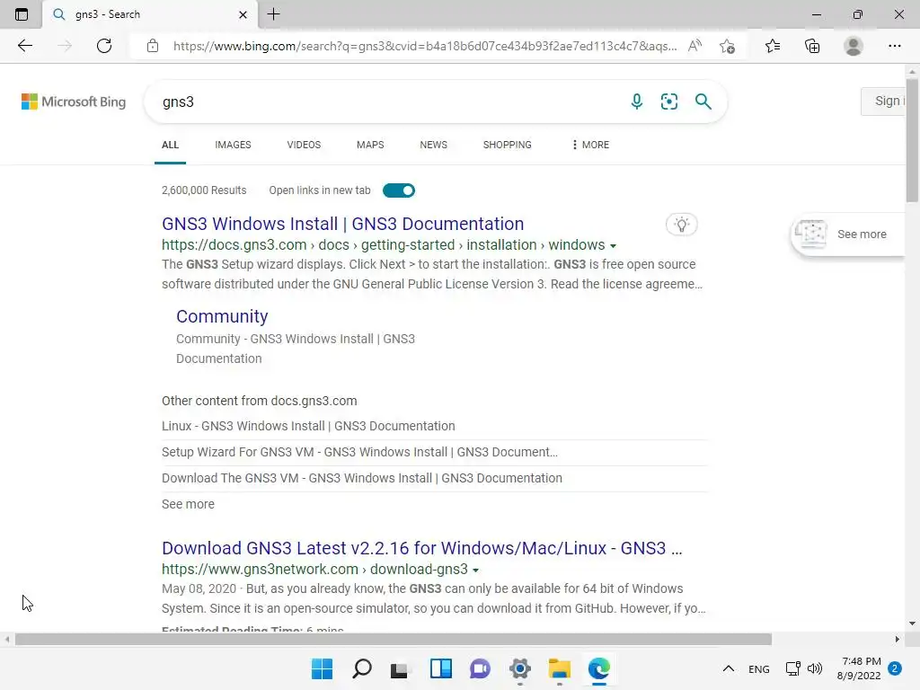Open the tab actions menu icon

pyautogui.click(x=22, y=14)
